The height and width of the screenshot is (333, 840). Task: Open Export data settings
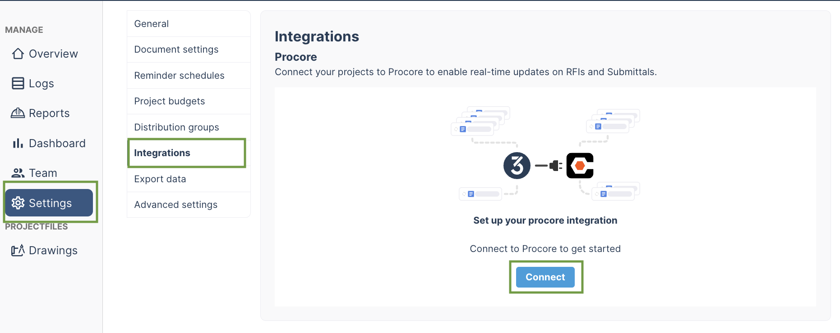tap(189, 179)
